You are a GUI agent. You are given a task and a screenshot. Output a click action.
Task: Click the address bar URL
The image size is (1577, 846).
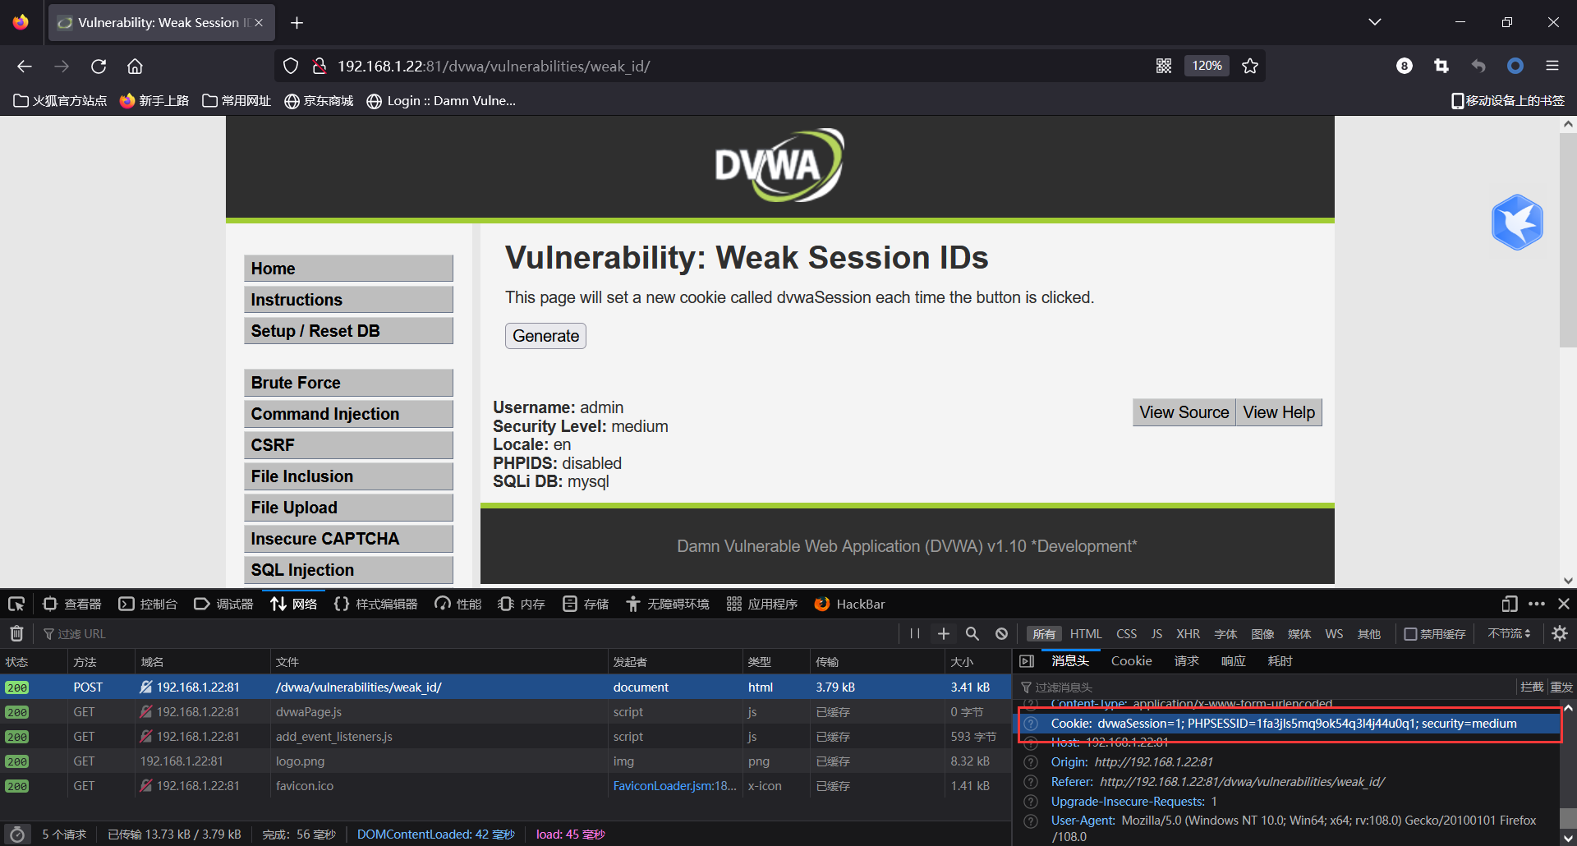click(x=494, y=67)
